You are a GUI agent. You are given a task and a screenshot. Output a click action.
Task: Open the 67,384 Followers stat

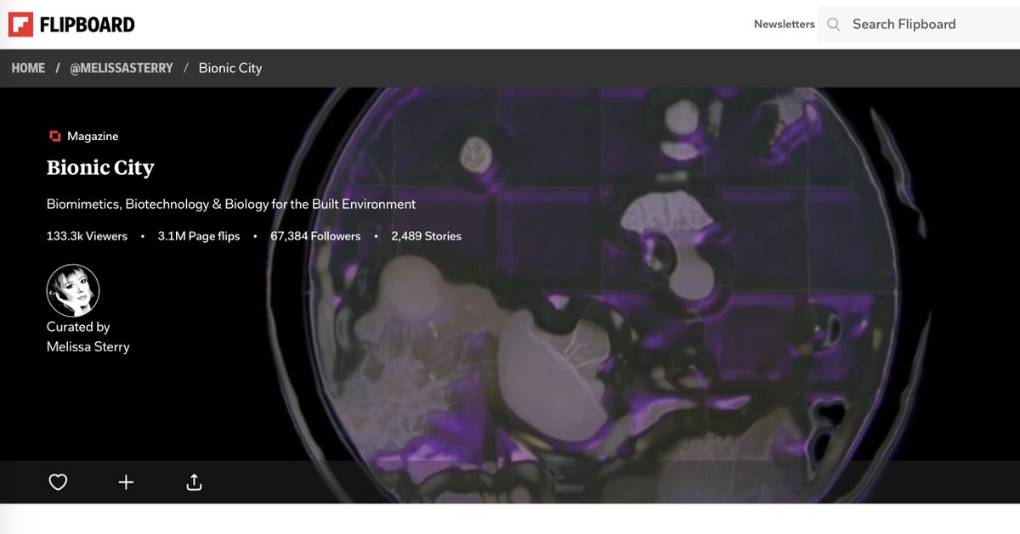point(314,236)
